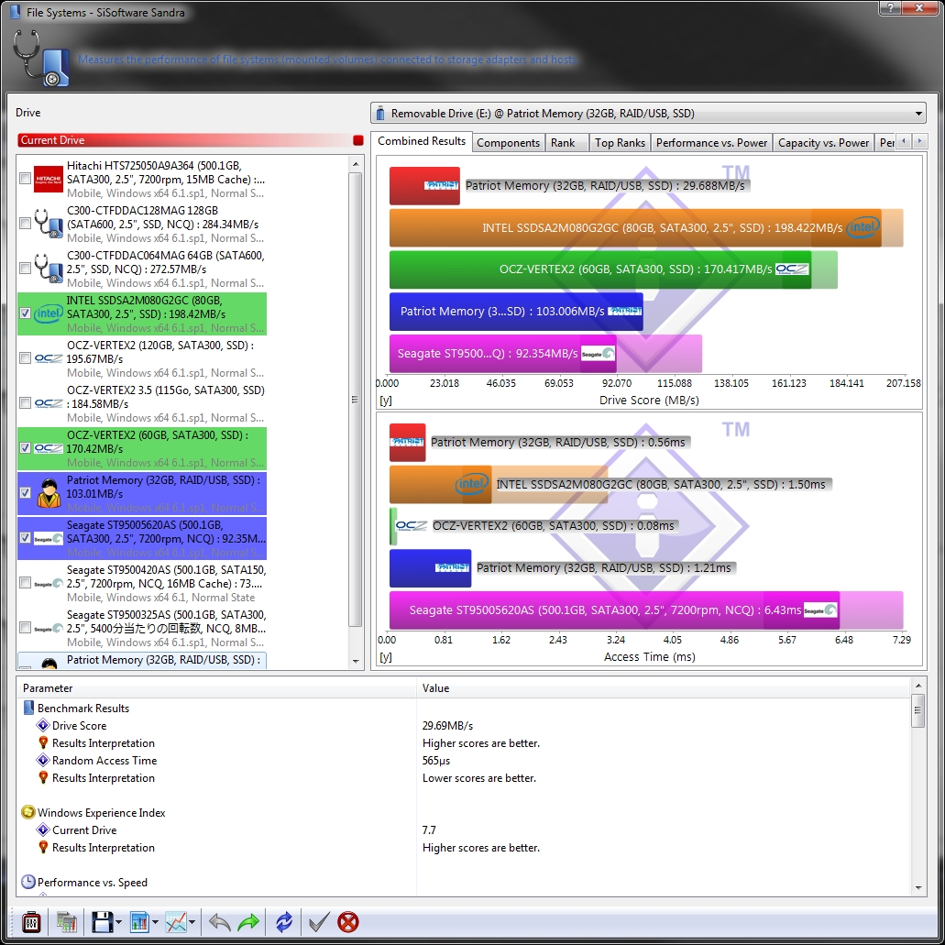The width and height of the screenshot is (945, 945).
Task: Click the Windows Experience Index icon
Action: click(x=28, y=812)
